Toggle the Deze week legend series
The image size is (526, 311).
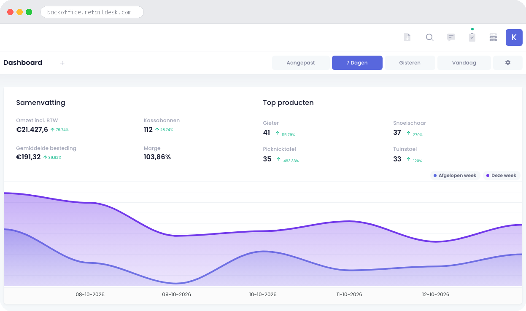(x=502, y=175)
